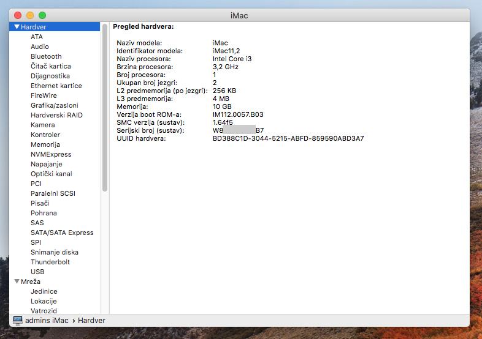Viewport: 482px width, 339px height.
Task: Open Jedinice under Mreža
Action: tap(44, 291)
